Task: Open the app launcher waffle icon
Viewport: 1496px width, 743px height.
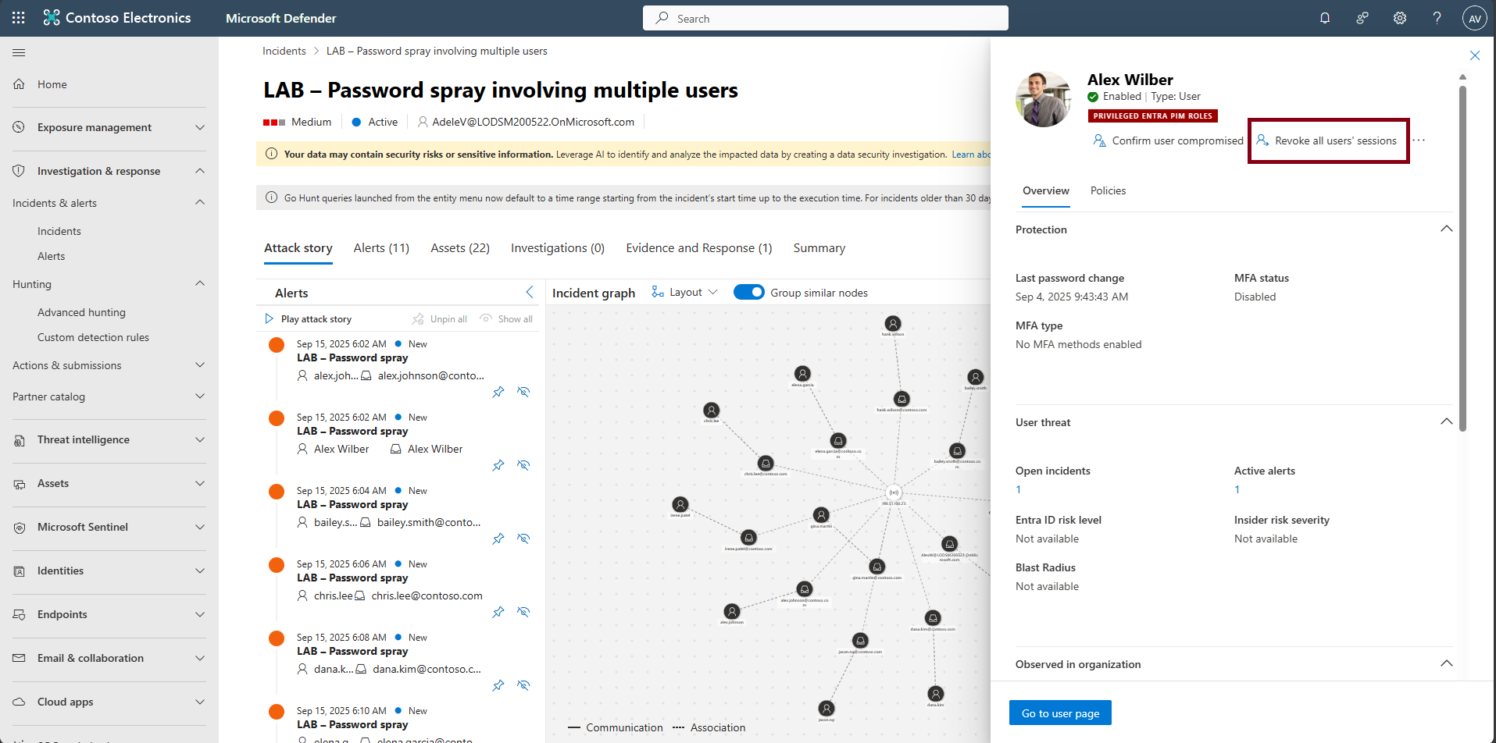Action: pyautogui.click(x=19, y=18)
